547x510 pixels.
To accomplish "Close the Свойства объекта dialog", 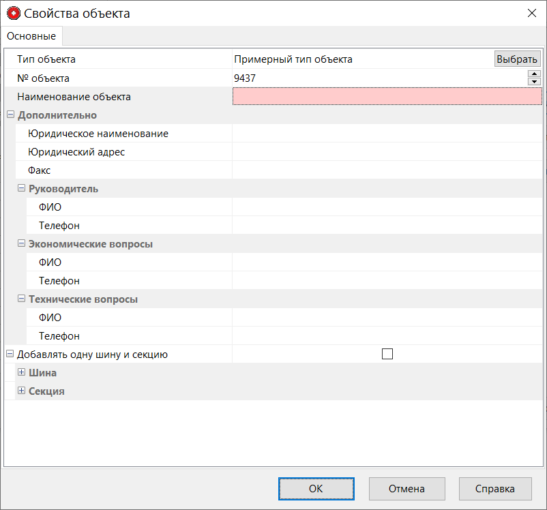I will (x=531, y=13).
